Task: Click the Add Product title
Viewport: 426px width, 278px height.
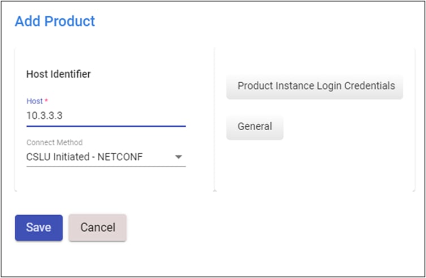Action: (55, 21)
